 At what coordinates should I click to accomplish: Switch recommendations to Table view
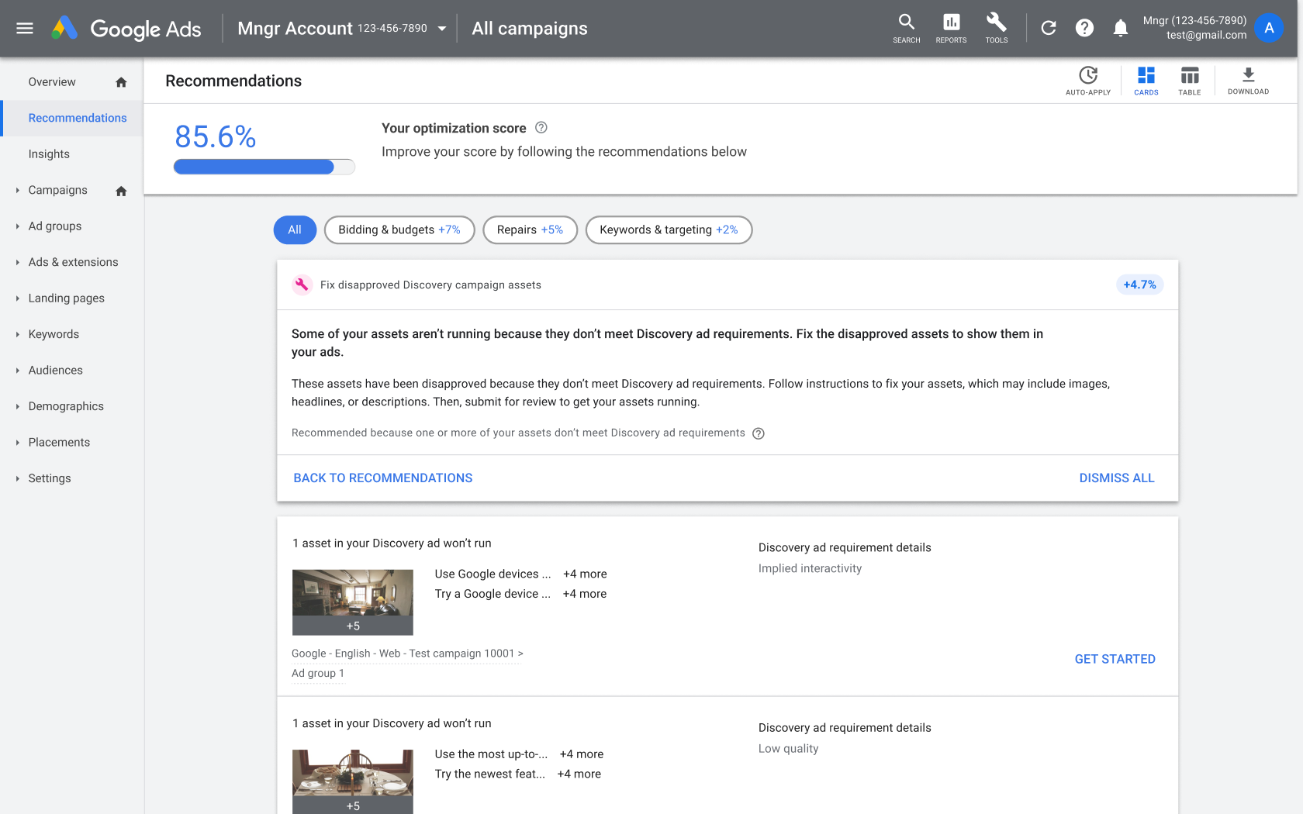(x=1189, y=79)
